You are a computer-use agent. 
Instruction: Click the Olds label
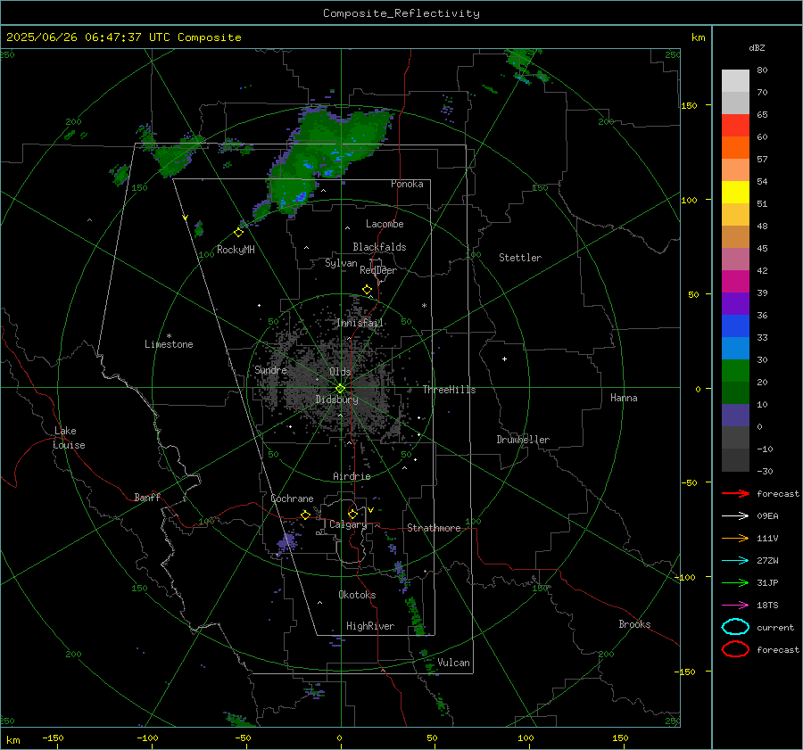(x=340, y=372)
